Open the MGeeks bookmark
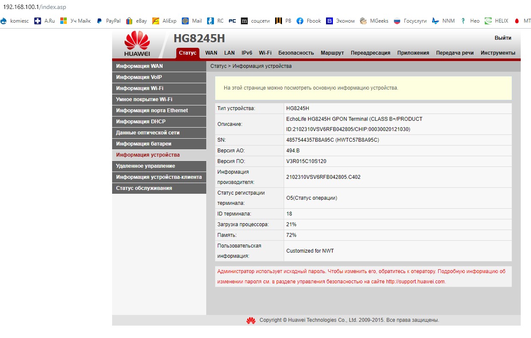The width and height of the screenshot is (531, 338). (x=374, y=20)
